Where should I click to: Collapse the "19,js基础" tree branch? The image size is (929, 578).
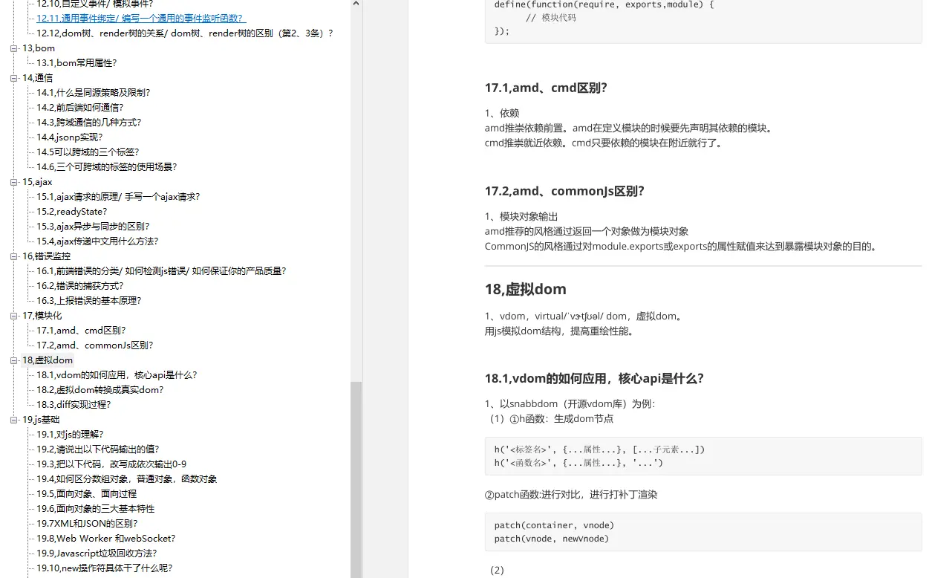13,419
